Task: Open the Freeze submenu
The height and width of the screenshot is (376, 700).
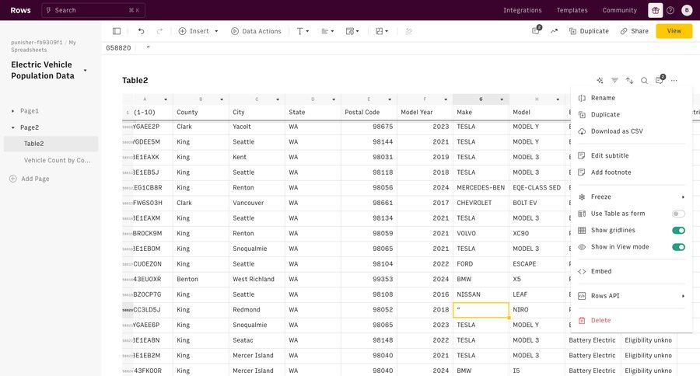Action: [632, 197]
